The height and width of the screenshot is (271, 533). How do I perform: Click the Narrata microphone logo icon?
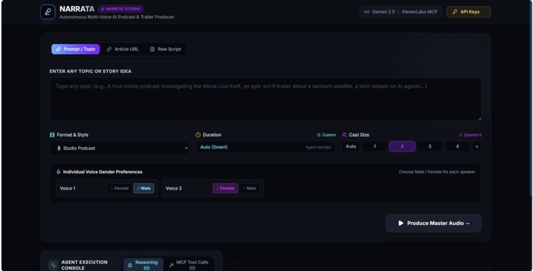48,12
